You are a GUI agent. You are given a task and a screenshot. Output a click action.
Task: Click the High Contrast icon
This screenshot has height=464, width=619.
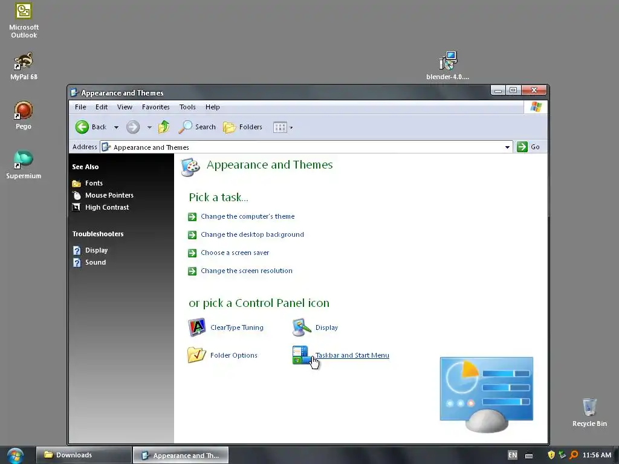pyautogui.click(x=77, y=207)
